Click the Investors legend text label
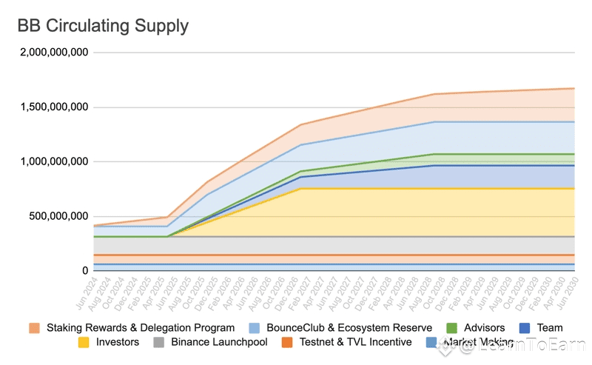This screenshot has height=365, width=592. 118,342
